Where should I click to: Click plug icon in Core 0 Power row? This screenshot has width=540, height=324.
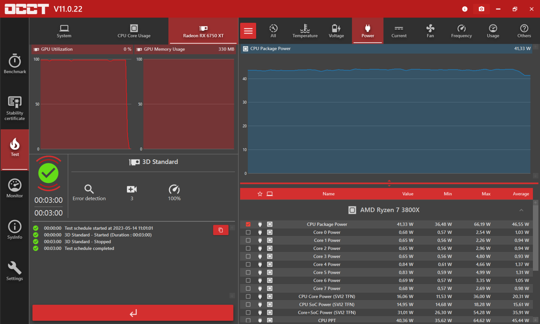(x=260, y=232)
